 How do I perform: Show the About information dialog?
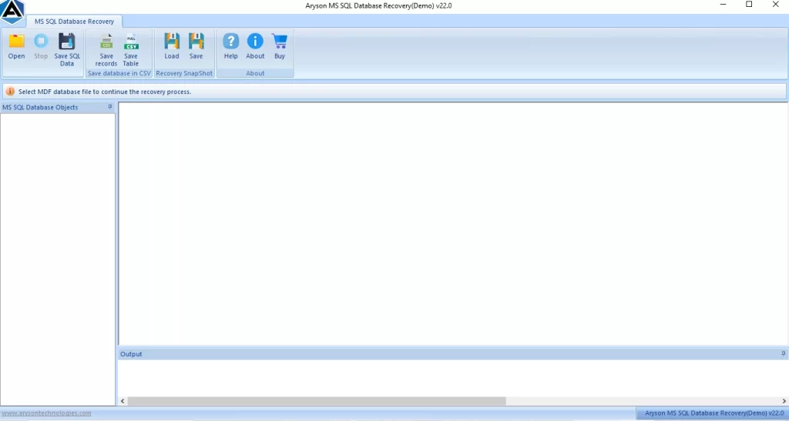pos(255,46)
